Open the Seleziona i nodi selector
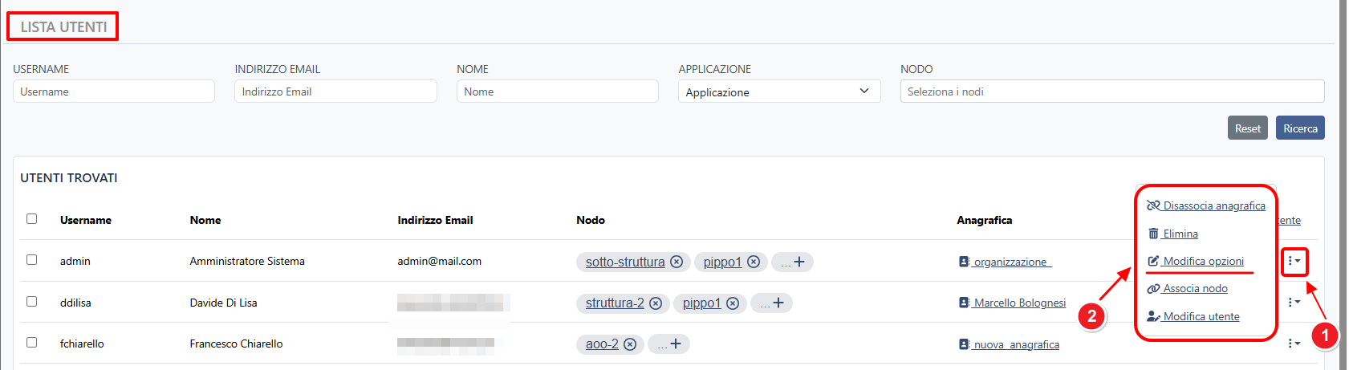Viewport: 1349px width, 370px height. tap(1111, 91)
